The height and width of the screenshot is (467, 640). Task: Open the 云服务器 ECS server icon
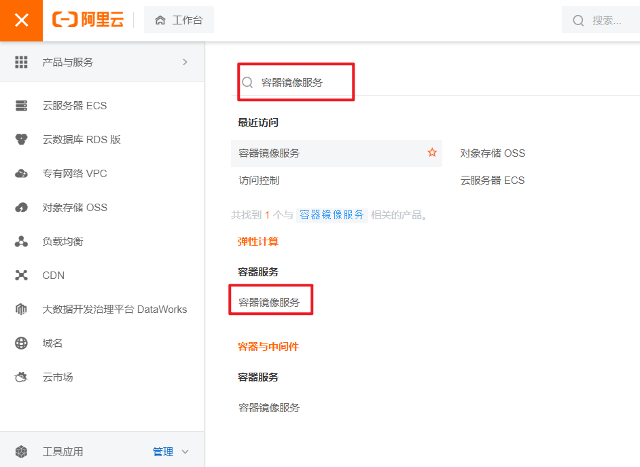click(x=21, y=106)
